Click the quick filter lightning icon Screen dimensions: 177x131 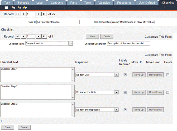pos(25,8)
